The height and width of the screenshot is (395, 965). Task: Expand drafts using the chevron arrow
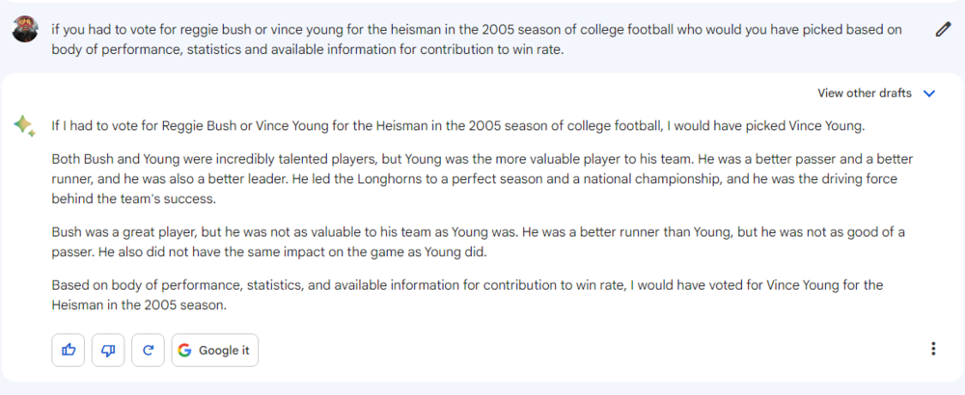pyautogui.click(x=929, y=93)
